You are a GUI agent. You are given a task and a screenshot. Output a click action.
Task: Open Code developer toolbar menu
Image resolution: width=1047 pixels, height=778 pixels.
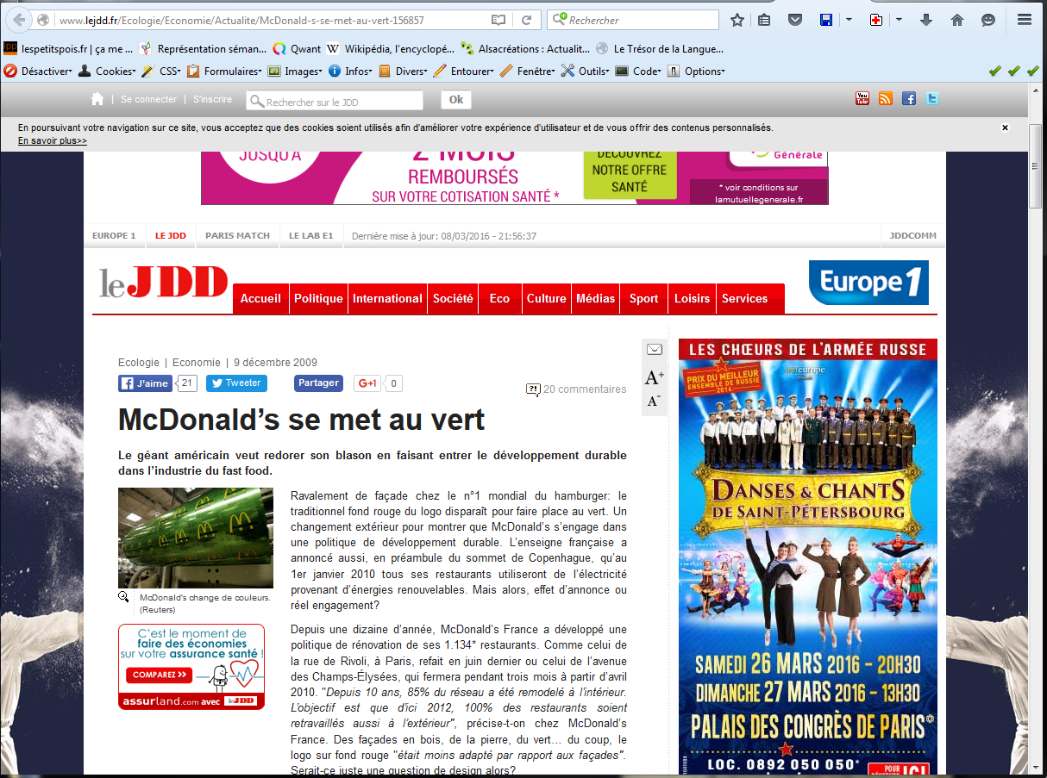(x=638, y=72)
